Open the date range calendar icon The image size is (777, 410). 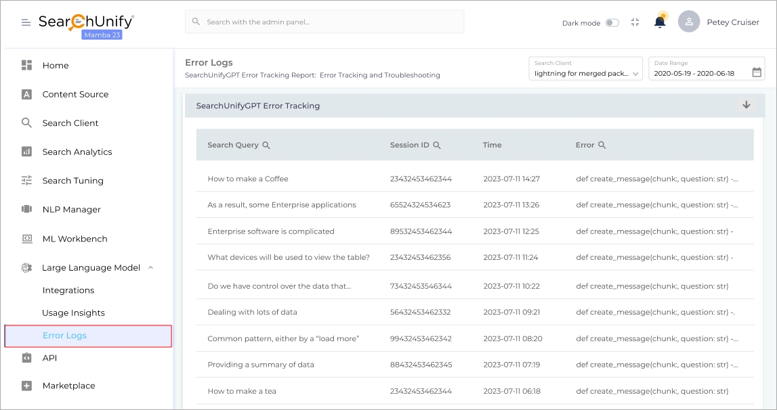[x=757, y=72]
